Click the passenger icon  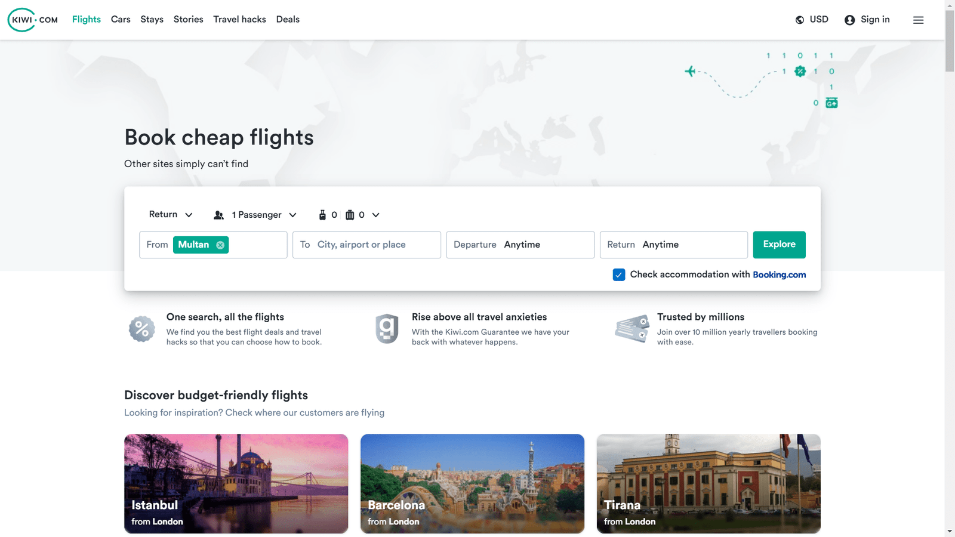(219, 215)
